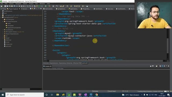The height and width of the screenshot is (97, 172).
Task: Switch to the pom.xml Overview tab
Action: pyautogui.click(x=46, y=63)
